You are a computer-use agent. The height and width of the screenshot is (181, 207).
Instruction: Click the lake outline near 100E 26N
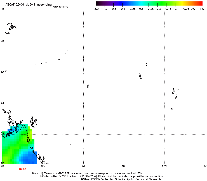(x=140, y=76)
